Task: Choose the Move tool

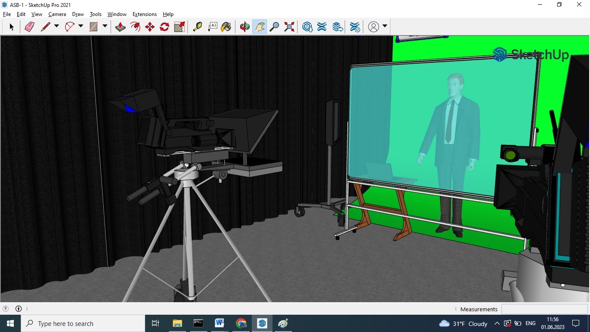Action: coord(150,27)
